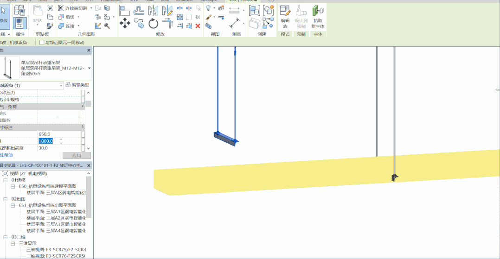Screen dimensions: 500x259
Task: Enable 与邻近图元一同移动 checkbox
Action: pos(41,42)
